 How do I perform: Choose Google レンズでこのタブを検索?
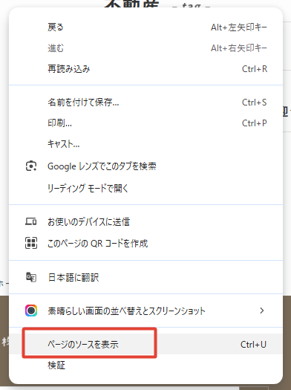[146, 166]
